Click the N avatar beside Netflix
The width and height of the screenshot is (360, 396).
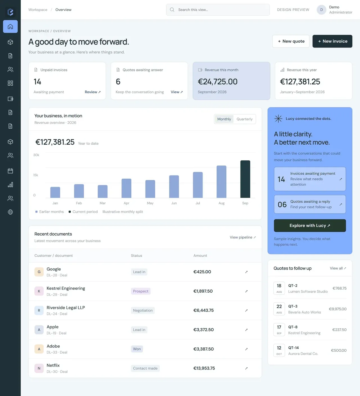click(x=39, y=368)
